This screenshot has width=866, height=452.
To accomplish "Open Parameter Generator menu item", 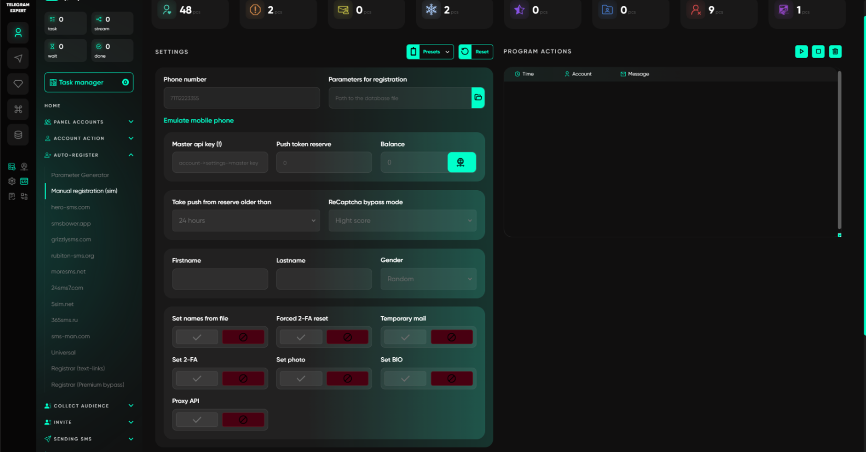I will click(80, 175).
